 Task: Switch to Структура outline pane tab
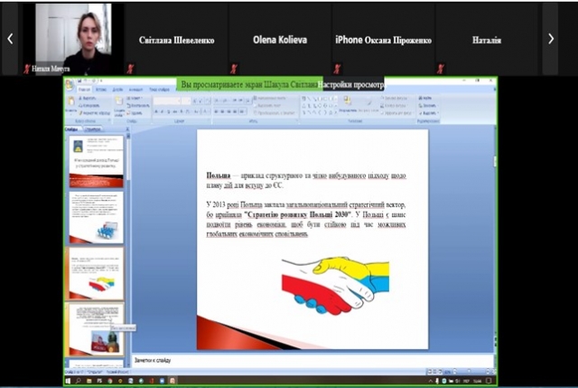tap(93, 129)
